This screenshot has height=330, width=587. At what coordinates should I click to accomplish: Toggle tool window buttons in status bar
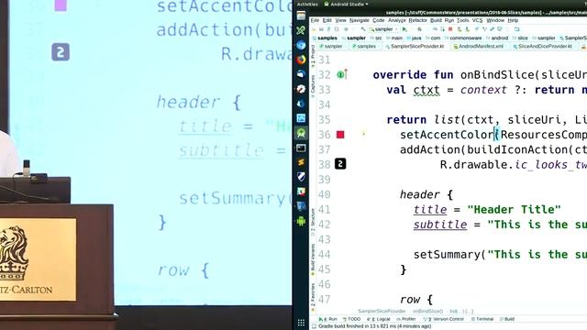(x=314, y=326)
